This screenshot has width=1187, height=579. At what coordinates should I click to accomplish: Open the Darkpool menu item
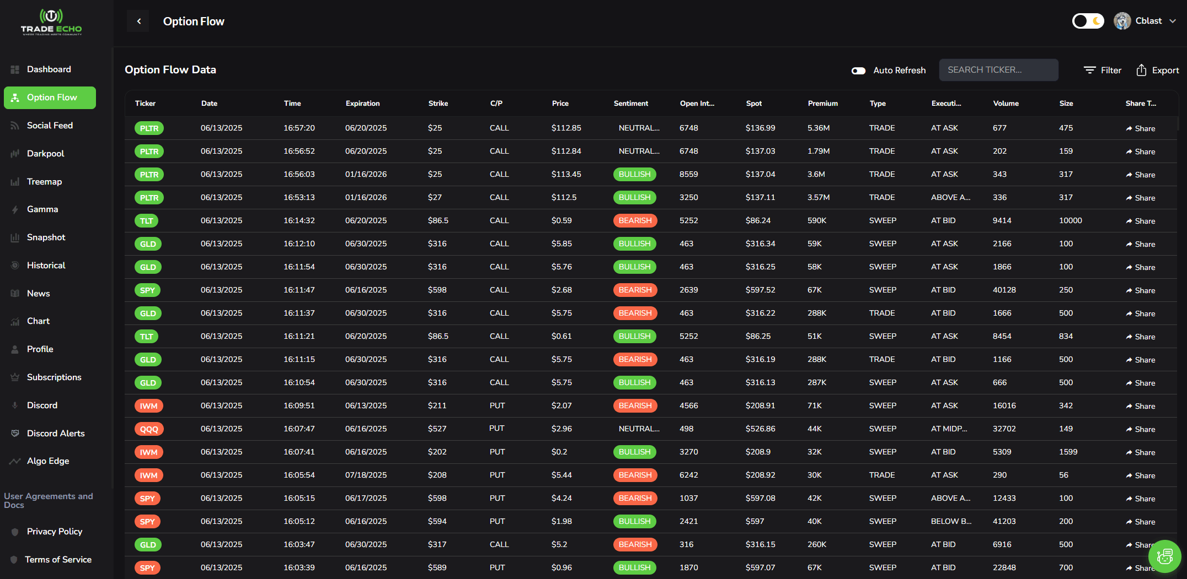pyautogui.click(x=50, y=154)
